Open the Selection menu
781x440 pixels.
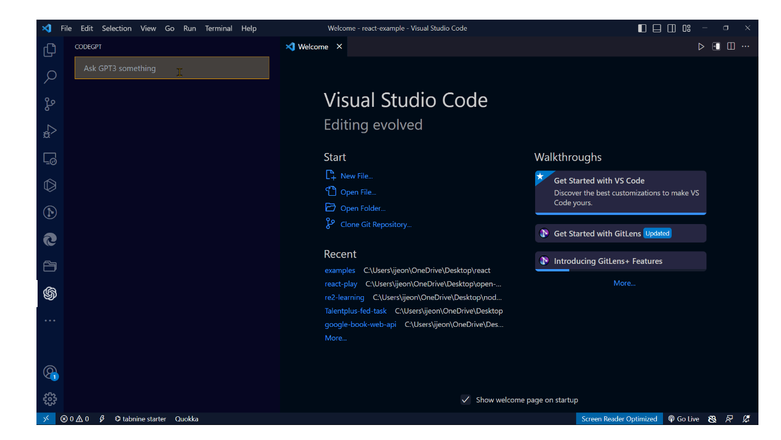click(x=117, y=28)
